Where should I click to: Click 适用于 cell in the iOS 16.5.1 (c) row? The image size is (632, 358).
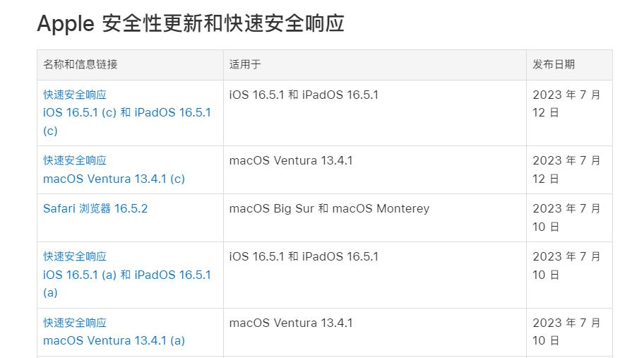point(304,95)
